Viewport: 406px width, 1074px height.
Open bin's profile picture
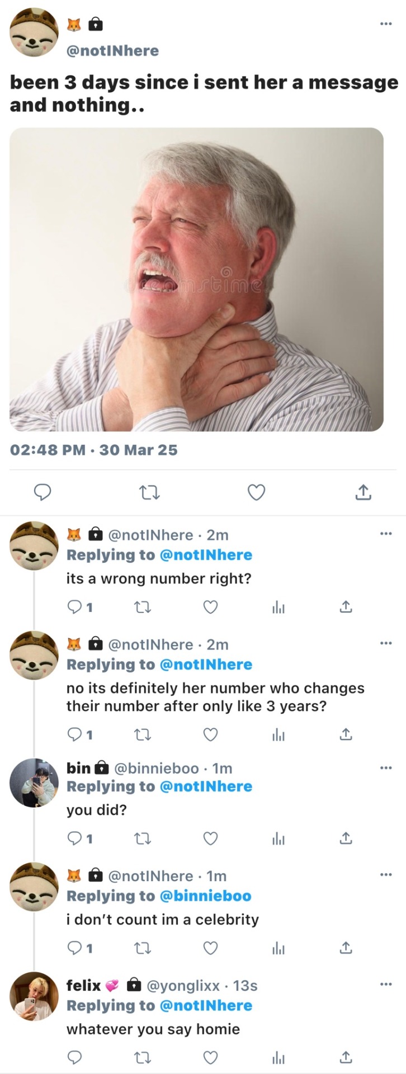[x=34, y=783]
